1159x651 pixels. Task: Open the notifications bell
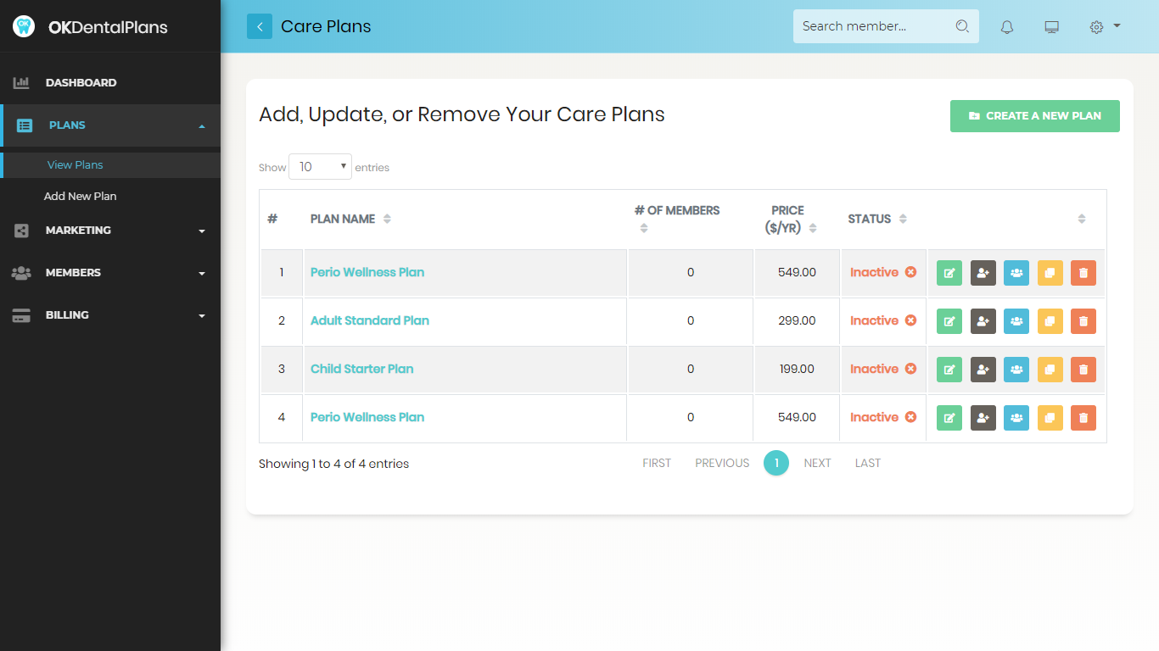[x=1007, y=27]
